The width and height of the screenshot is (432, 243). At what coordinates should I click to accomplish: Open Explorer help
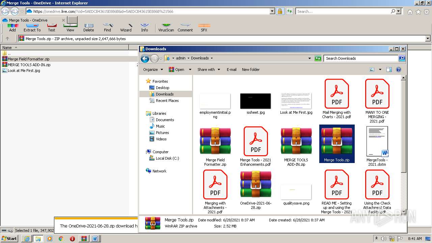click(398, 70)
